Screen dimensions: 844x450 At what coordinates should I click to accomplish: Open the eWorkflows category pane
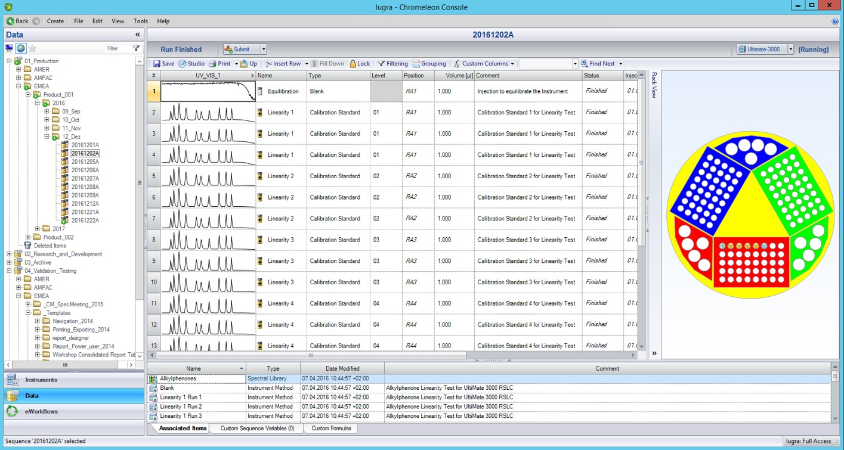pyautogui.click(x=74, y=411)
